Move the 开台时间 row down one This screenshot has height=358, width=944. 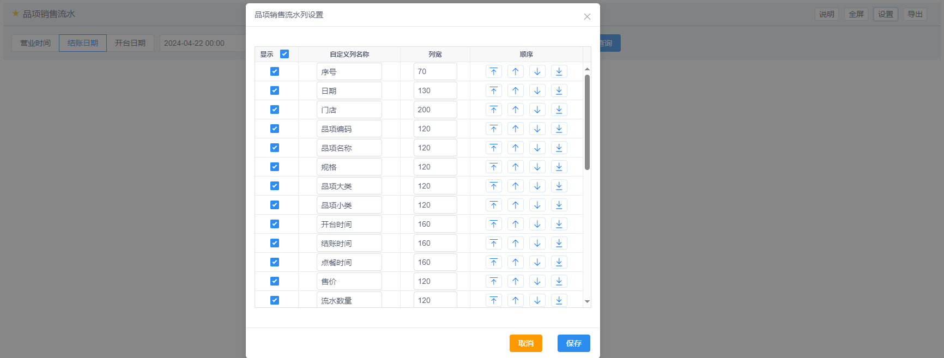[x=537, y=224]
